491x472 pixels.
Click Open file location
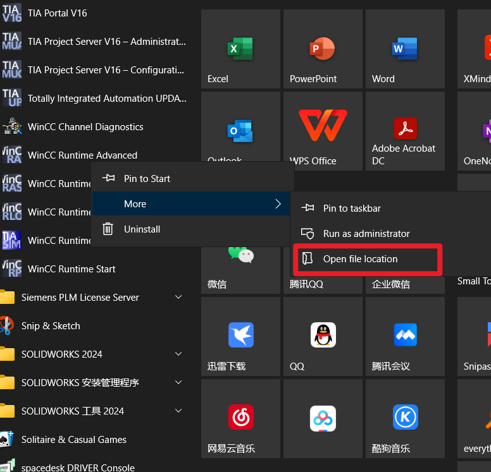click(x=368, y=259)
